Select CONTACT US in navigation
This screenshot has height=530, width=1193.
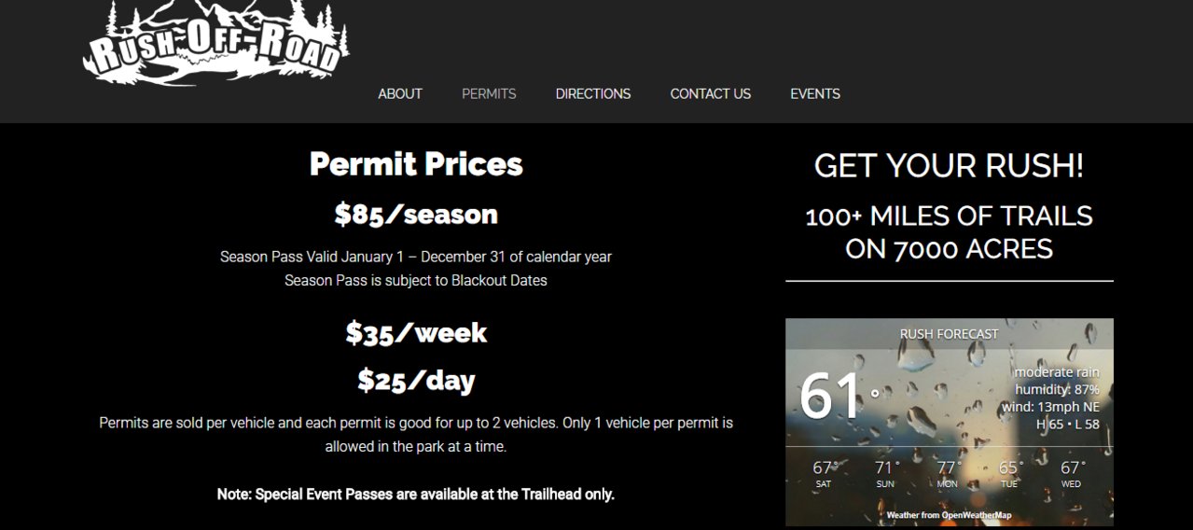click(x=711, y=94)
